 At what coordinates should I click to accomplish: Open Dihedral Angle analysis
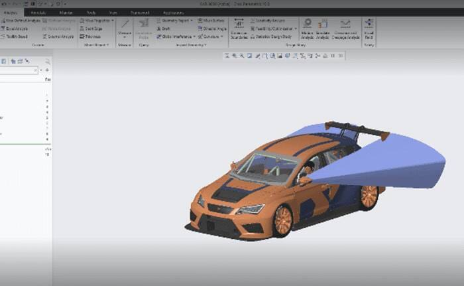[212, 29]
